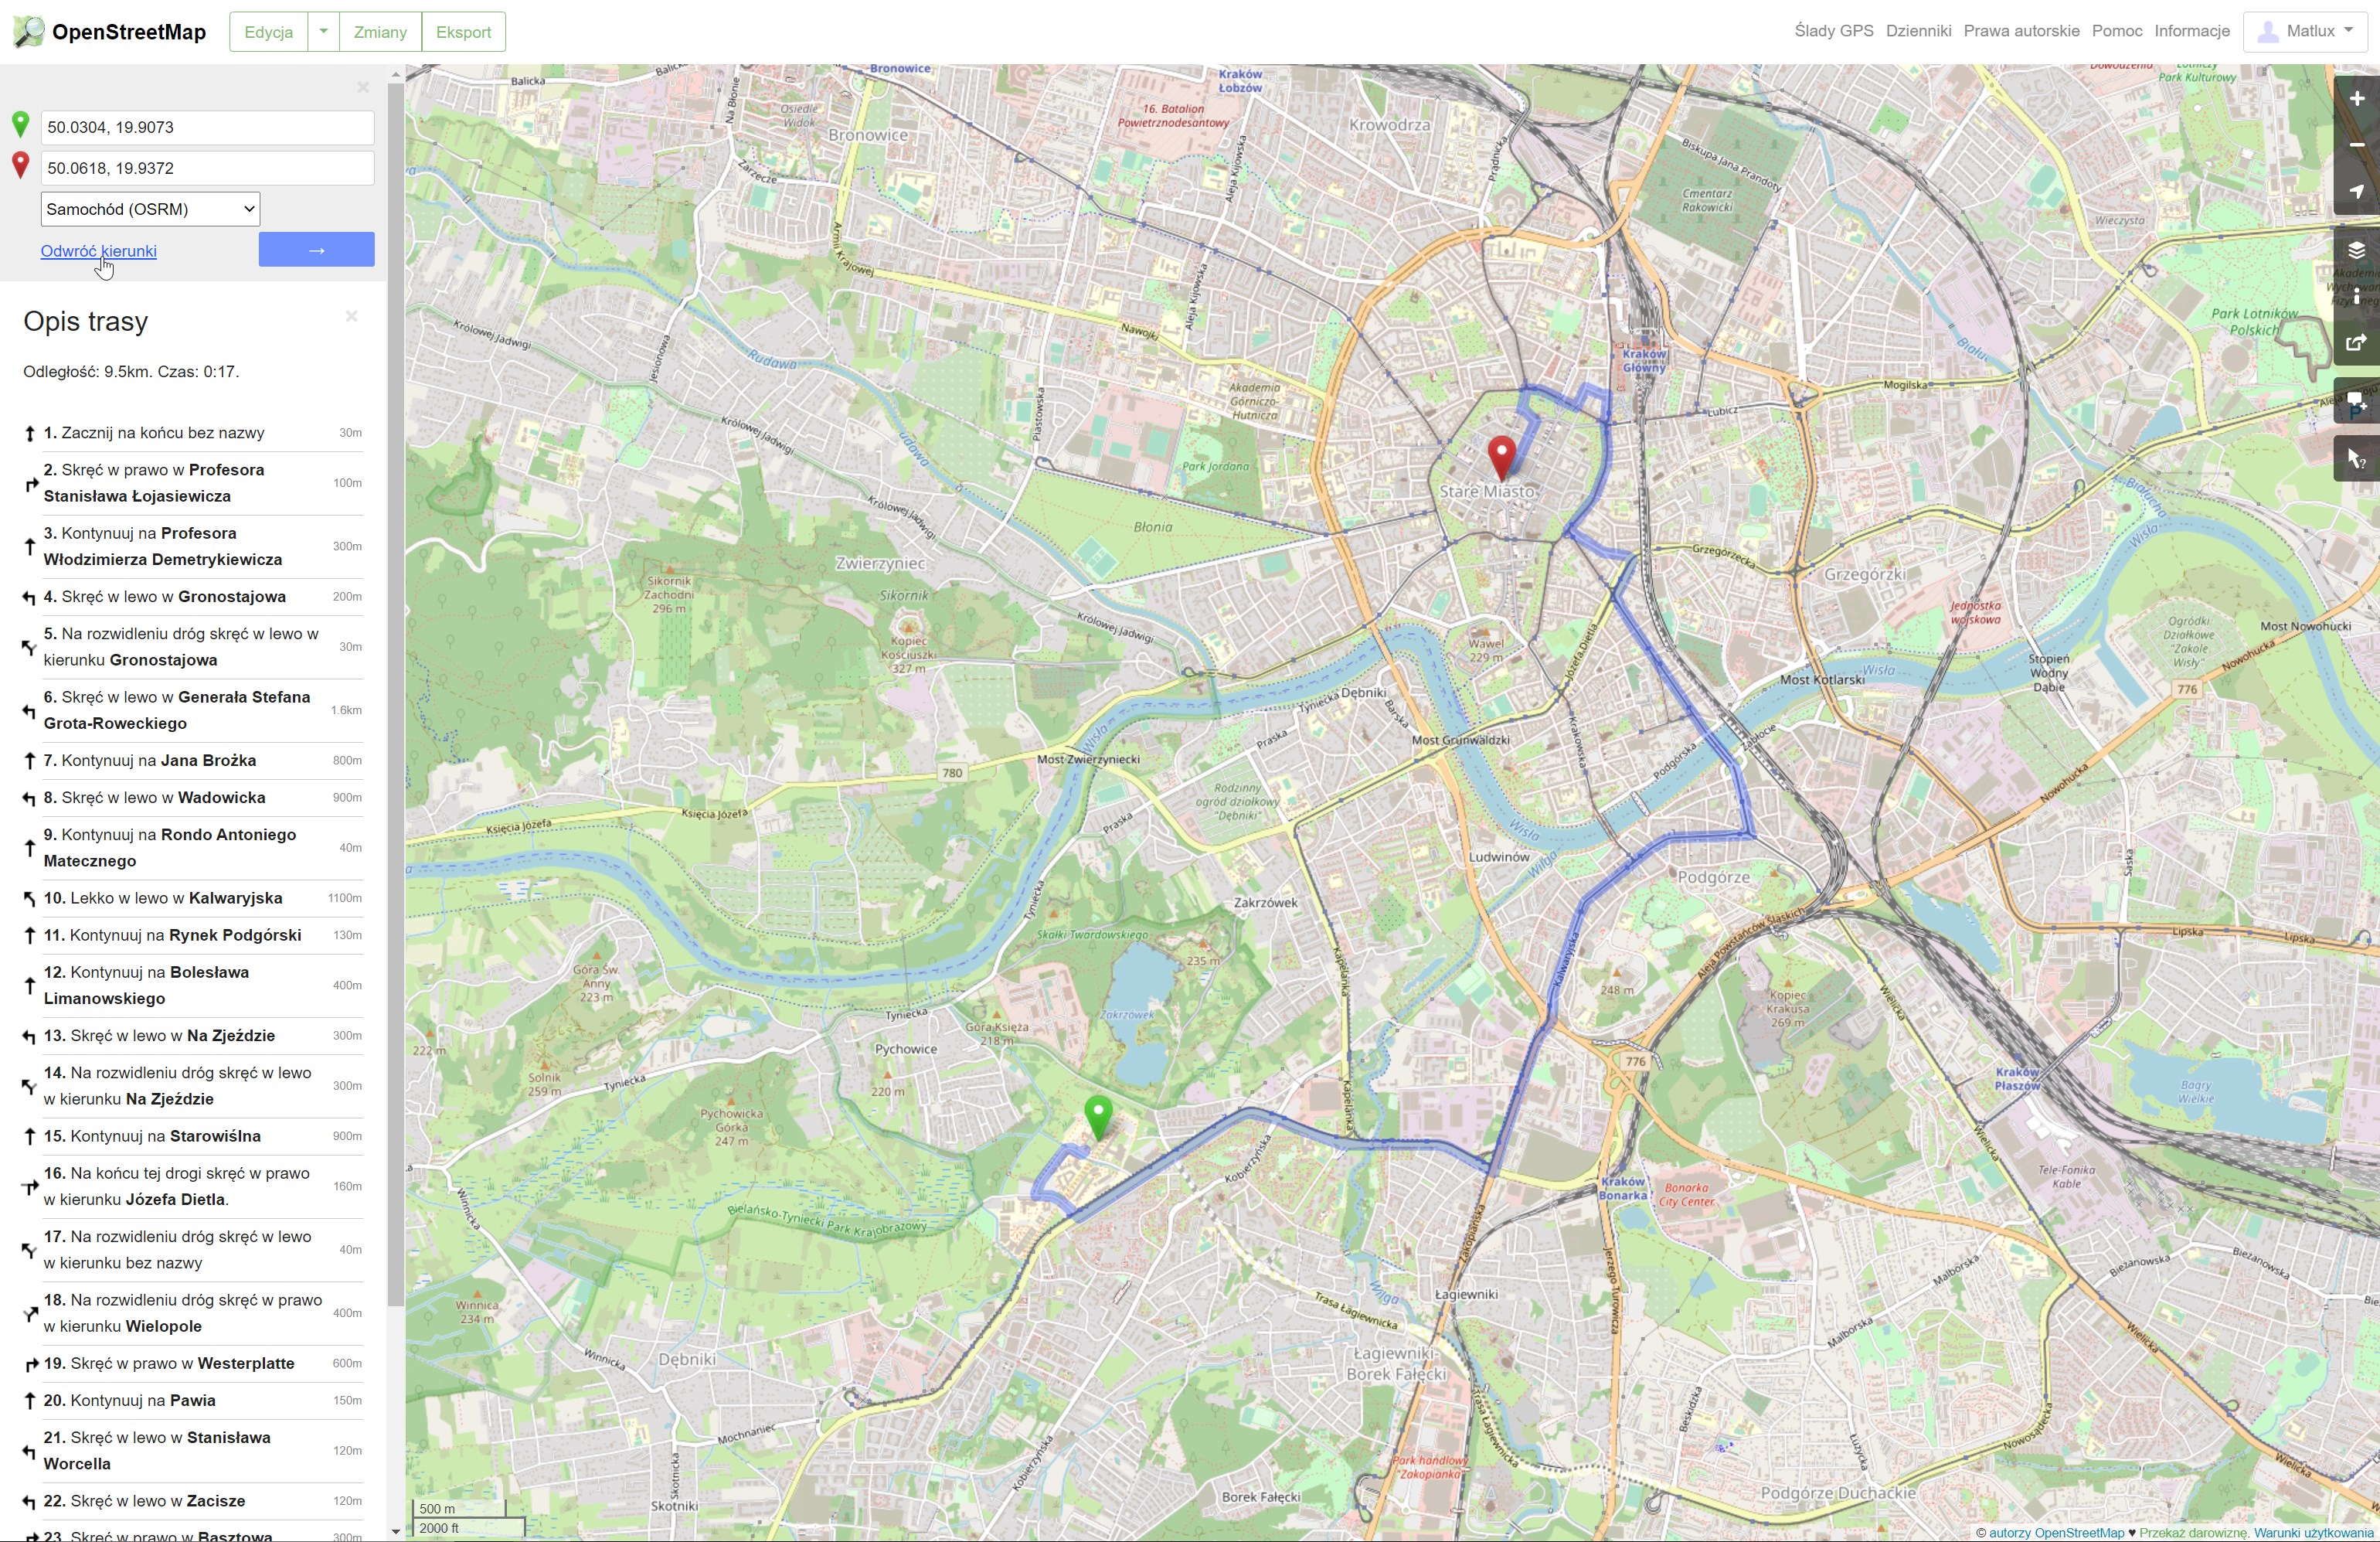This screenshot has height=1542, width=2380.
Task: Zoom in the map with plus button
Action: (2357, 99)
